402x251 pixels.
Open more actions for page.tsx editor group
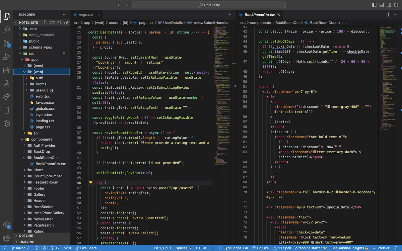pyautogui.click(x=229, y=15)
